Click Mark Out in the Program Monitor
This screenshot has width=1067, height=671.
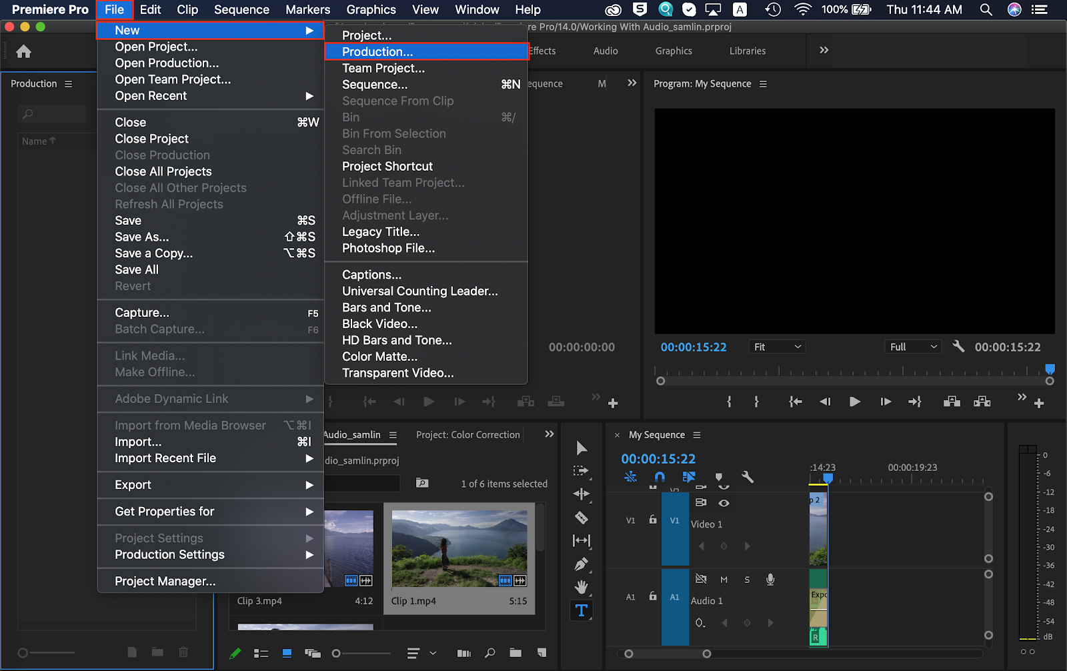tap(756, 402)
